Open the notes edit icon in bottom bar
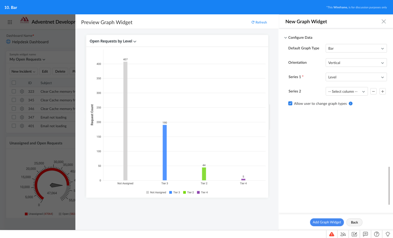This screenshot has width=393, height=238. 354,234
